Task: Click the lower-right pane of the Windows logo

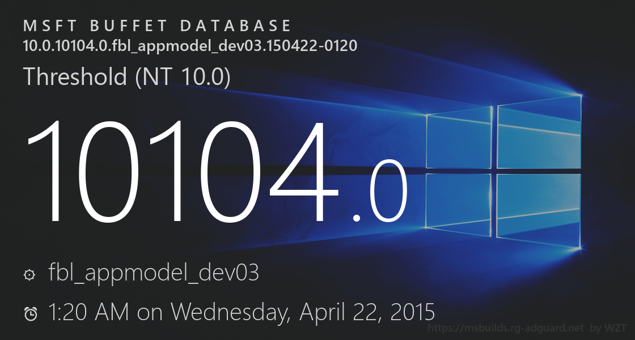Action: click(x=539, y=210)
